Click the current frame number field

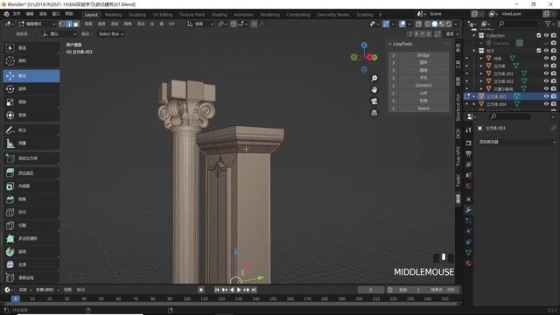point(371,290)
